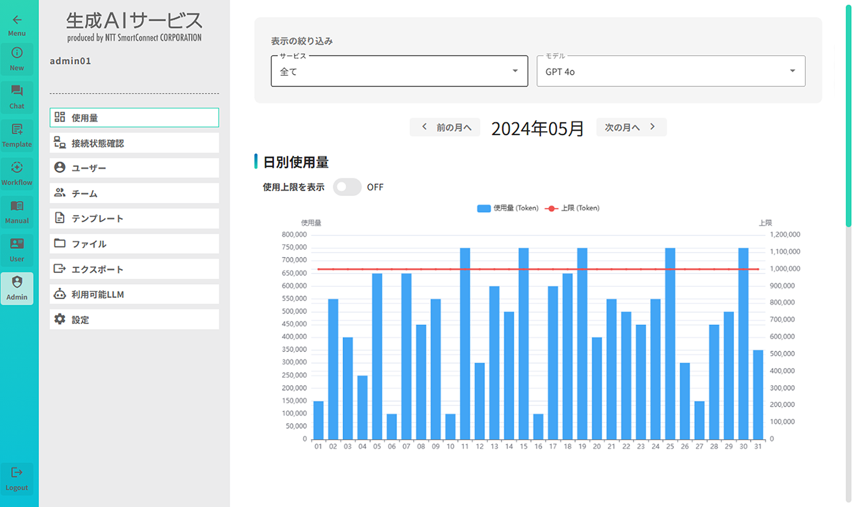The image size is (866, 507).
Task: Open 接続状態確認 menu item
Action: (x=134, y=143)
